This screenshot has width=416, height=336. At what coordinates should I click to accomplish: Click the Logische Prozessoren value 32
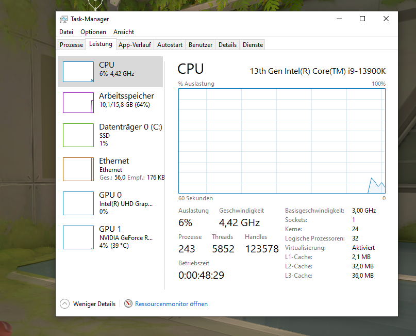pyautogui.click(x=355, y=238)
